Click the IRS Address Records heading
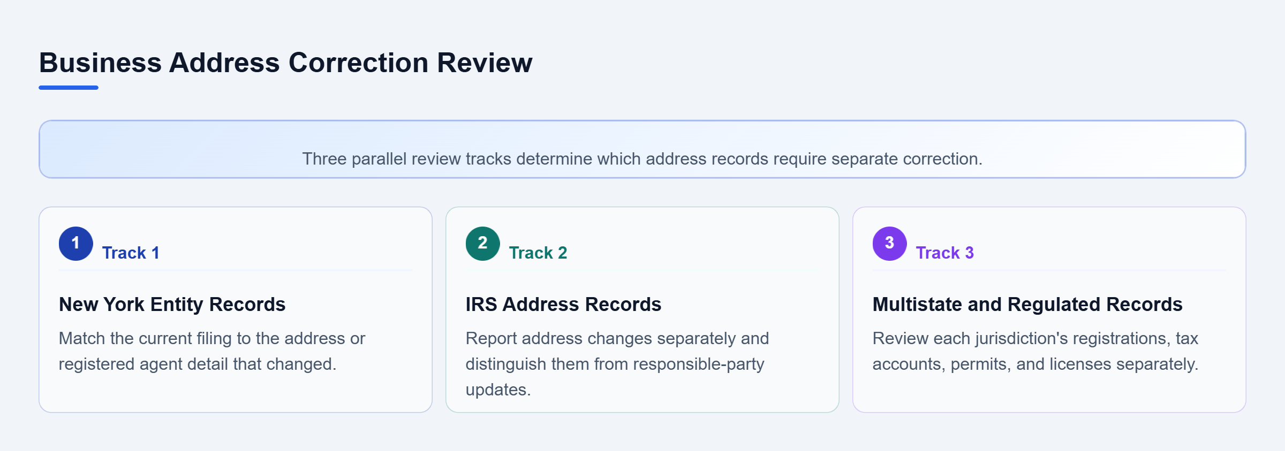This screenshot has height=451, width=1285. pyautogui.click(x=563, y=304)
